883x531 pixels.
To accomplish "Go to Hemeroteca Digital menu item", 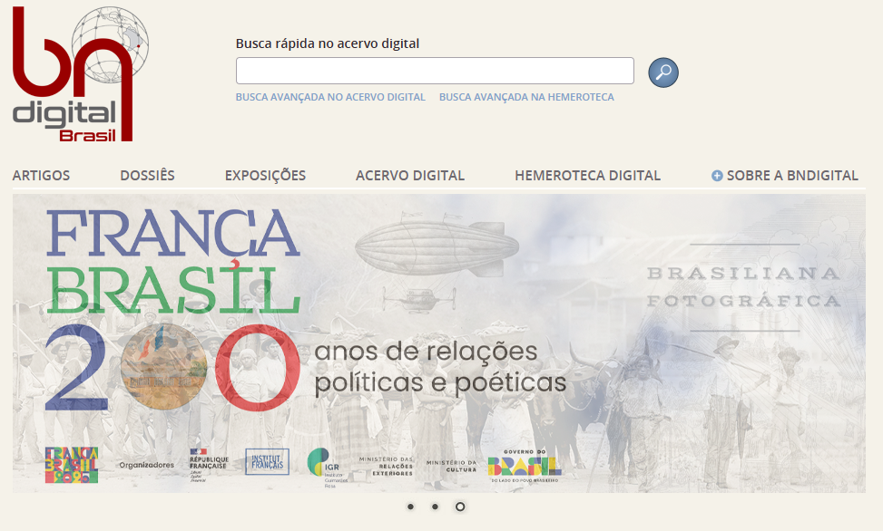I will pyautogui.click(x=587, y=176).
